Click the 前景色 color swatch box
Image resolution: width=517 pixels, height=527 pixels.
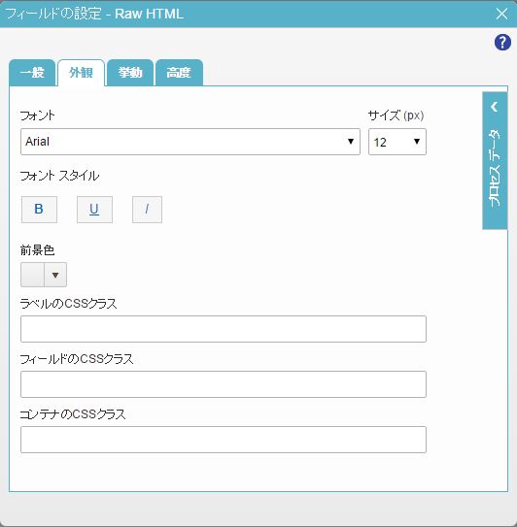point(32,275)
